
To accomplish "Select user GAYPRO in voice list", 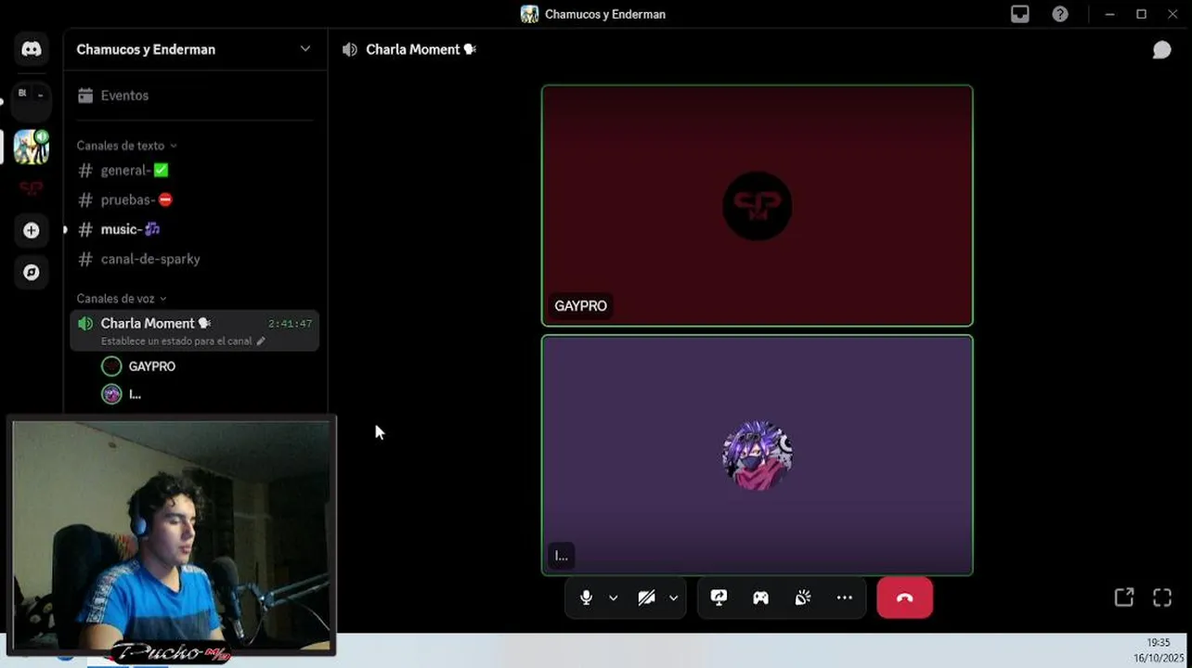I will point(195,366).
